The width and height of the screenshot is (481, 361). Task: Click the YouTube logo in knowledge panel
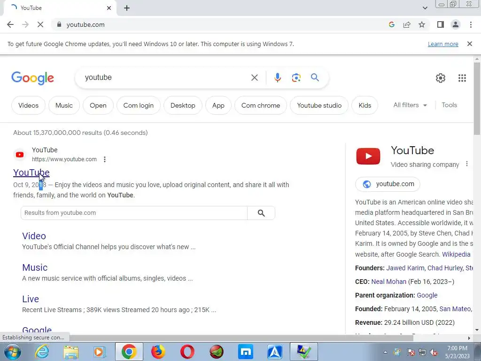pyautogui.click(x=368, y=156)
